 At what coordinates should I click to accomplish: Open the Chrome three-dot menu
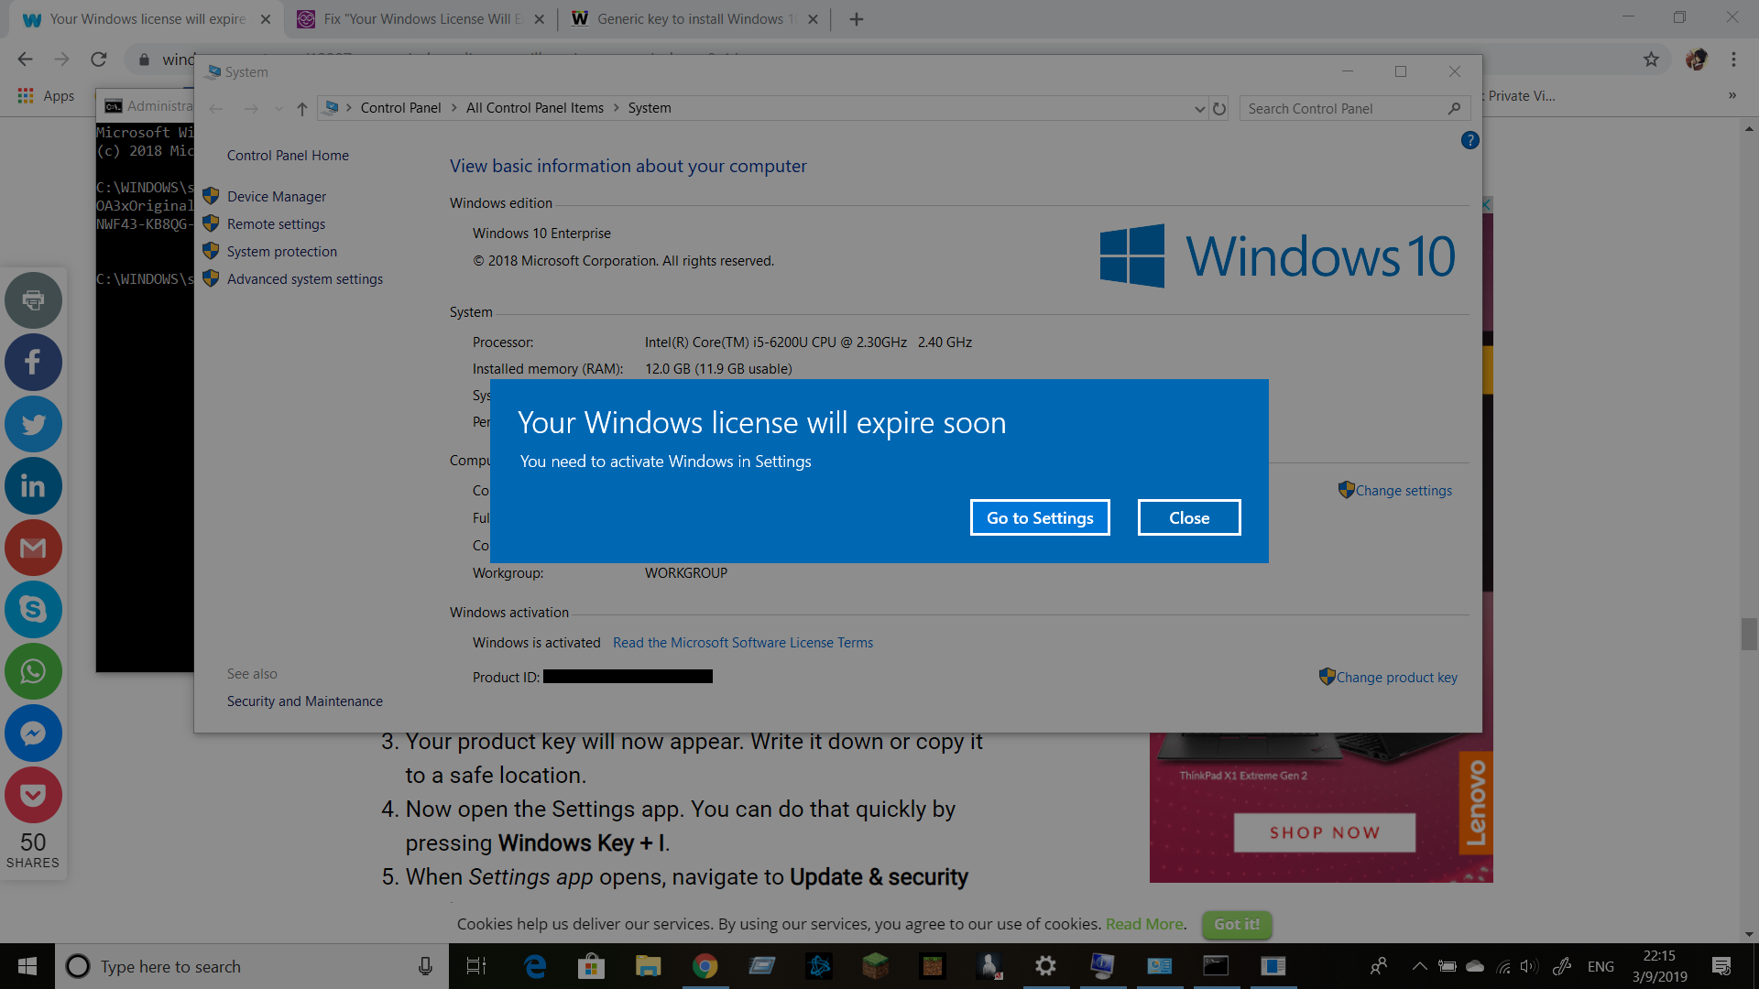(1733, 60)
